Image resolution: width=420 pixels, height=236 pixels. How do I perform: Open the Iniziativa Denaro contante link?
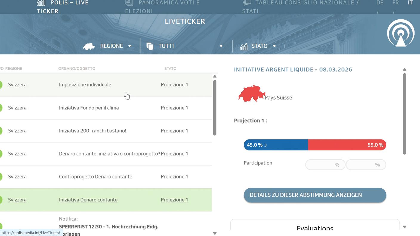[88, 200]
